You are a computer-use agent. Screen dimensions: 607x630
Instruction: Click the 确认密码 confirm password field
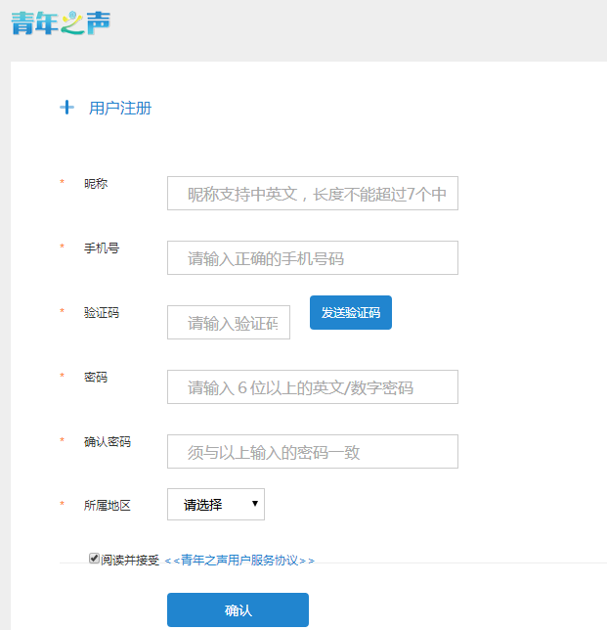point(312,452)
